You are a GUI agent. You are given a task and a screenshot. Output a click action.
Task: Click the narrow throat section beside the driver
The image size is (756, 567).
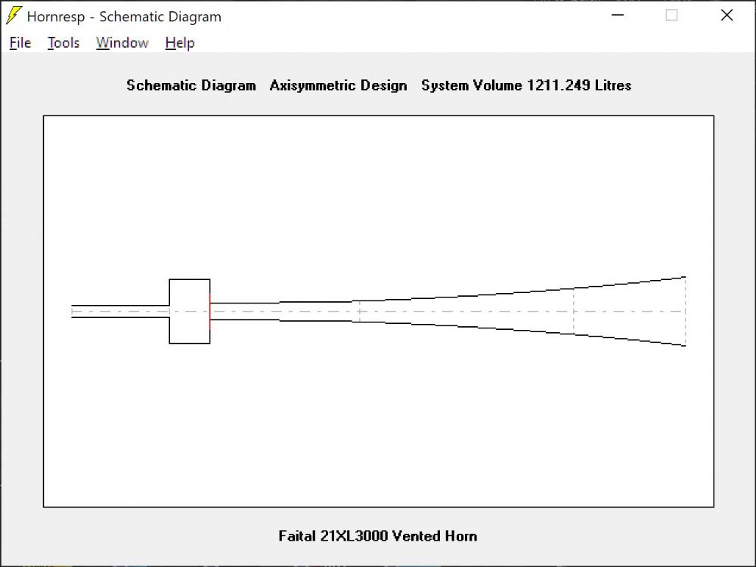pyautogui.click(x=246, y=311)
